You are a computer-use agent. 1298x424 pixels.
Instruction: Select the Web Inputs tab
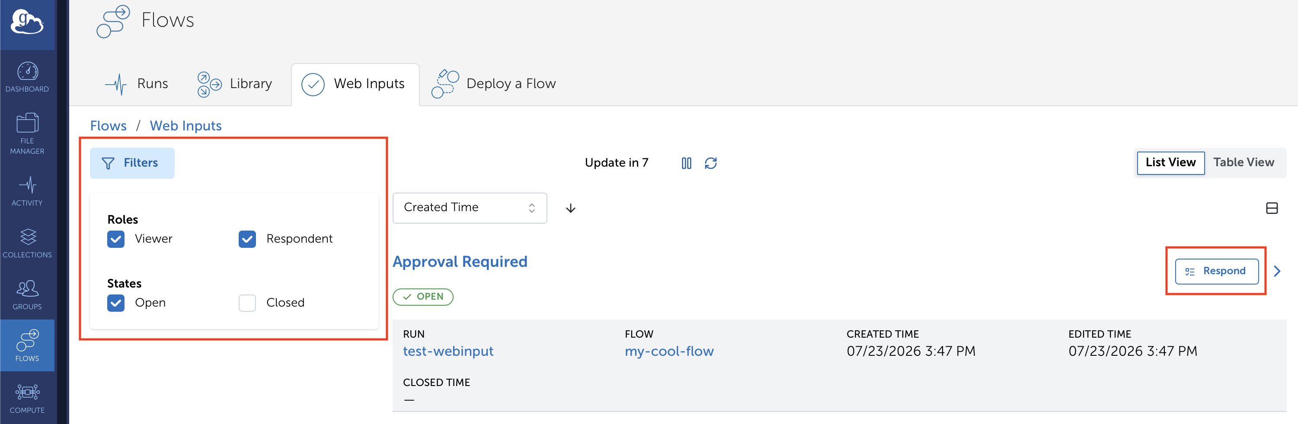[x=355, y=84]
